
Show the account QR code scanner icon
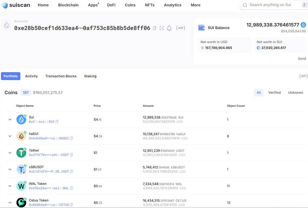[x=162, y=28]
